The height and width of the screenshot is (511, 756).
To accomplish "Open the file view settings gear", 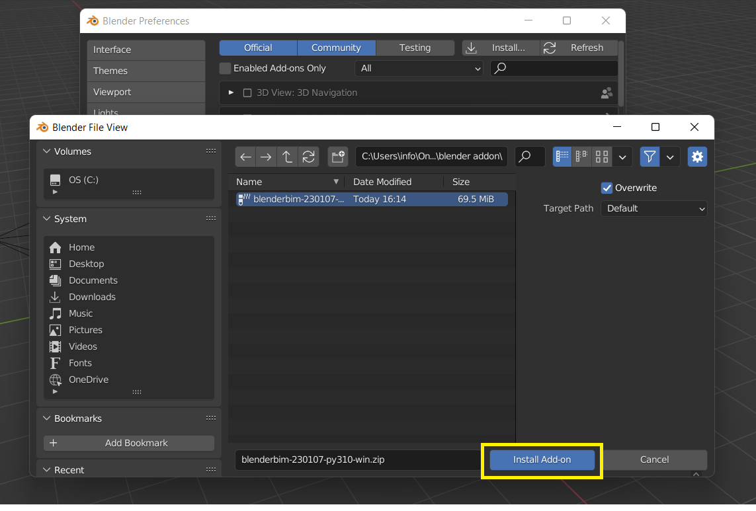I will tap(697, 157).
